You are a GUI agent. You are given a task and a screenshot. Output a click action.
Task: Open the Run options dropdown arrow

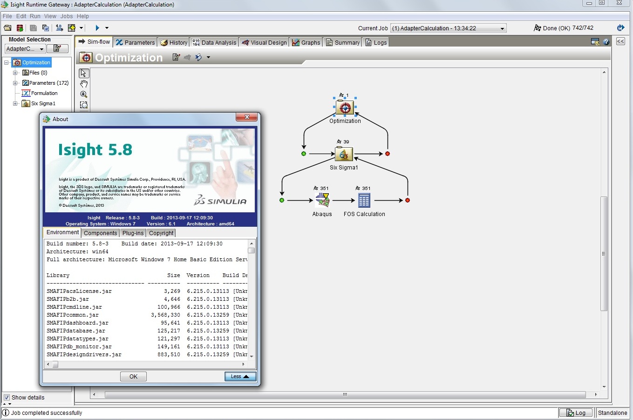(107, 28)
